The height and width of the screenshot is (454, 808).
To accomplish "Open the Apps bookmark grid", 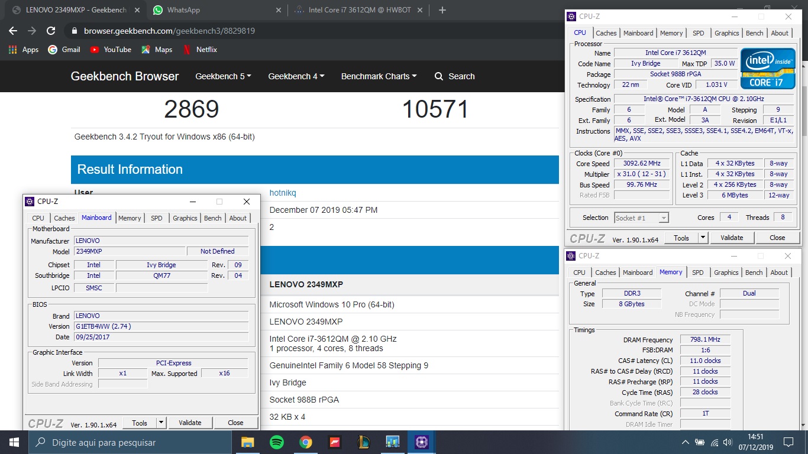I will pos(24,50).
